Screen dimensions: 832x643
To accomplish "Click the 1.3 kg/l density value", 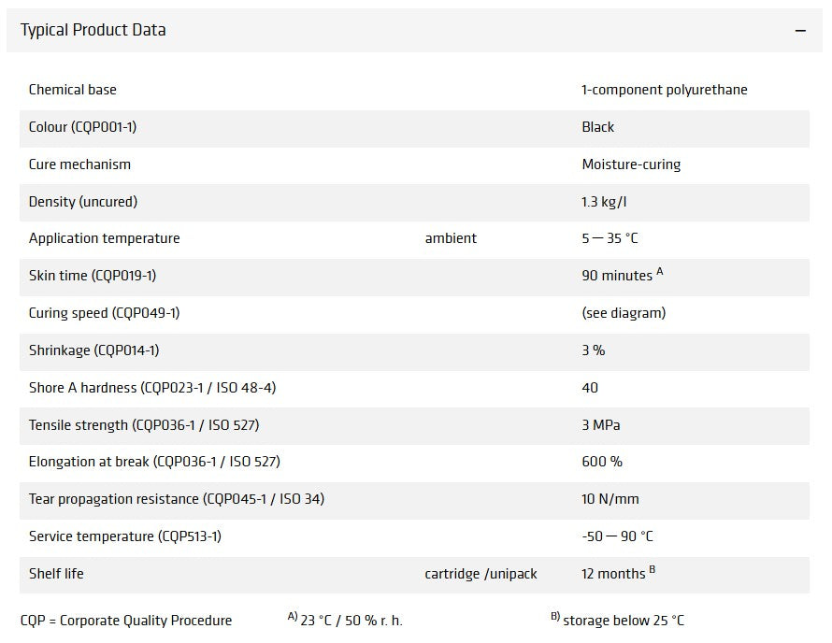I will point(604,202).
